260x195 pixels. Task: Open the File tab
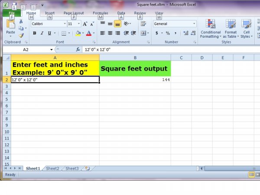[12, 13]
